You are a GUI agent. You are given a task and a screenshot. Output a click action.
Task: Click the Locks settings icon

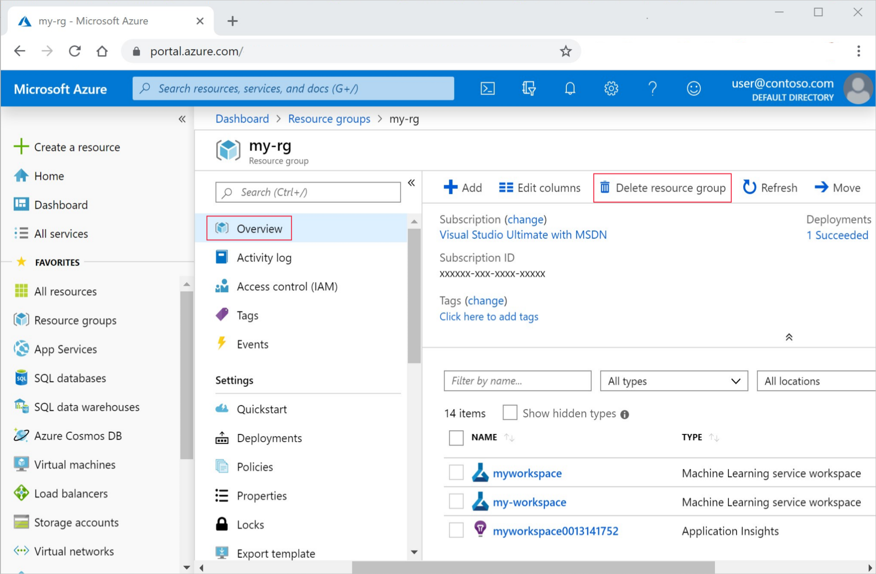222,524
